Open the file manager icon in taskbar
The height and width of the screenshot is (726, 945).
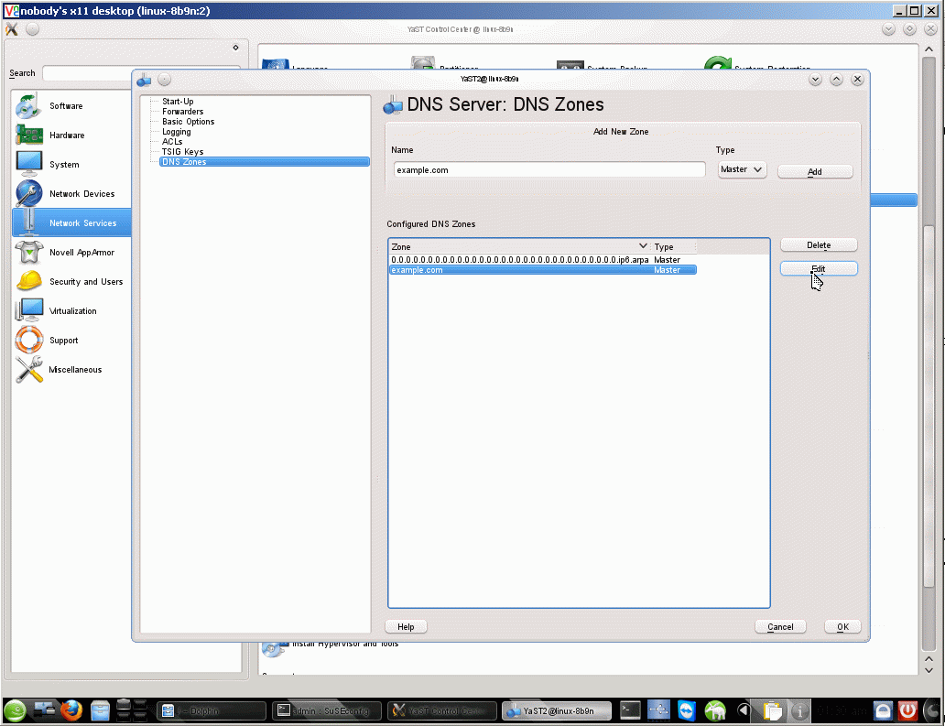click(100, 711)
